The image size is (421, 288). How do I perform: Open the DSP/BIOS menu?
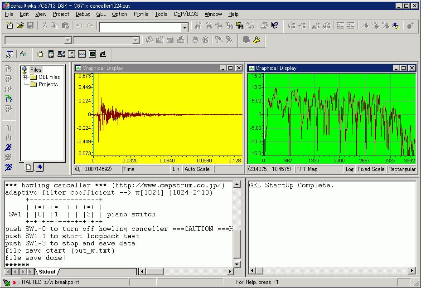pos(186,14)
